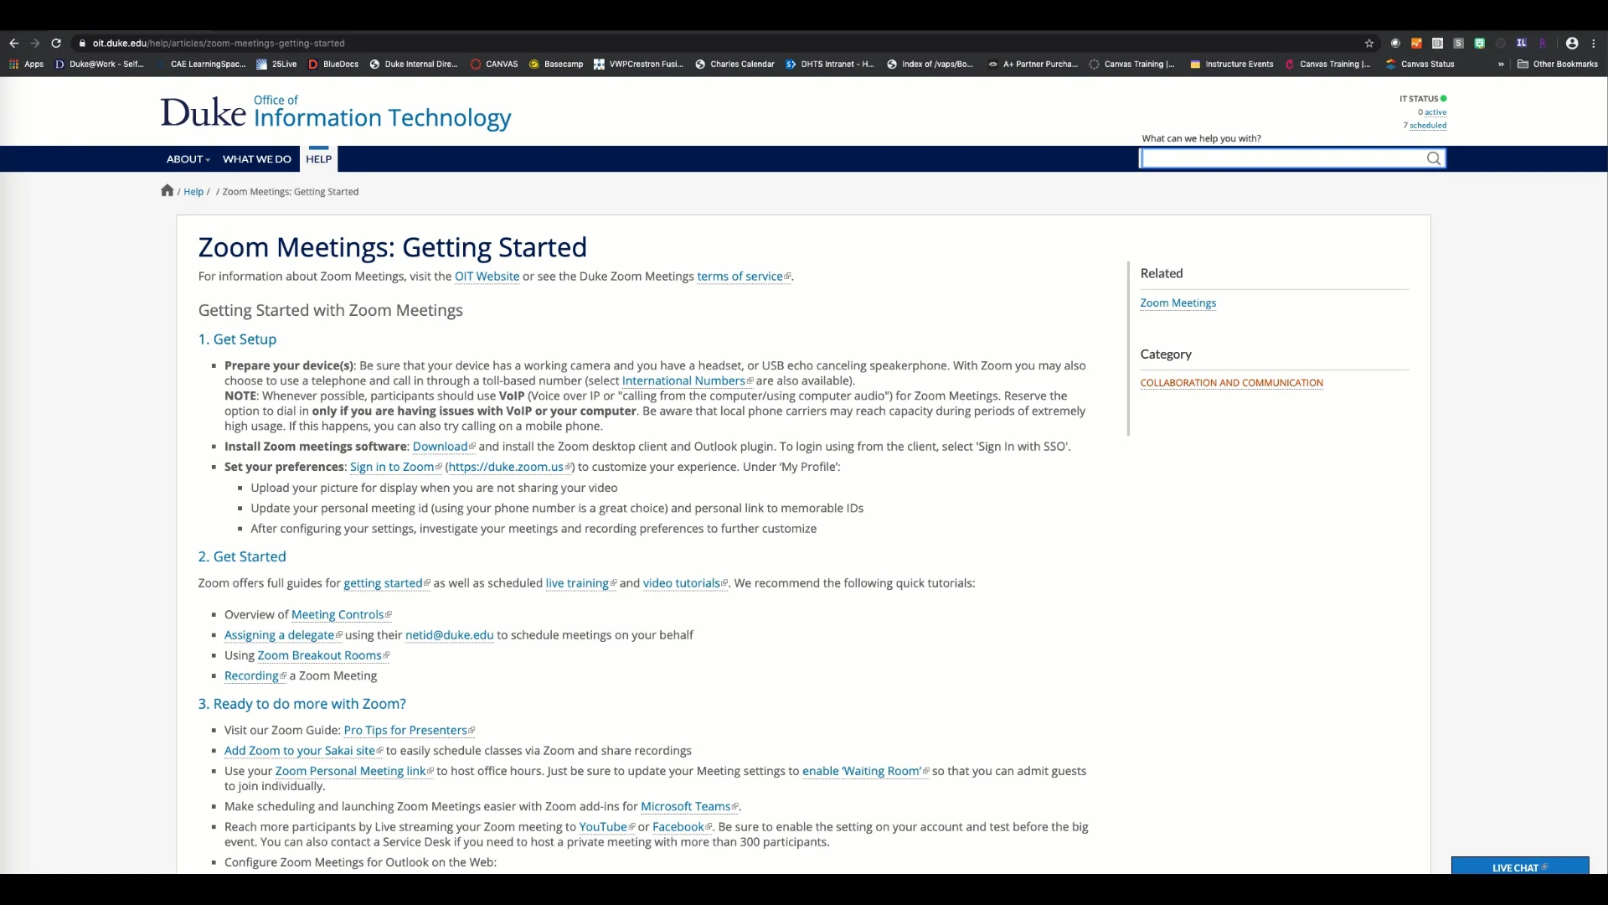Screen dimensions: 1608x905
Task: Click the browser forward arrow
Action: click(x=35, y=44)
